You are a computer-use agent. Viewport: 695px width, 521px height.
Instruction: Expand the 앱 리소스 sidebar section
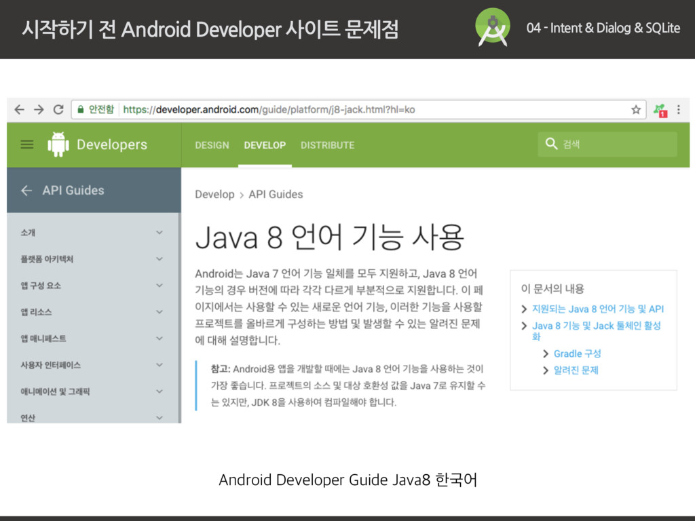[x=159, y=312]
